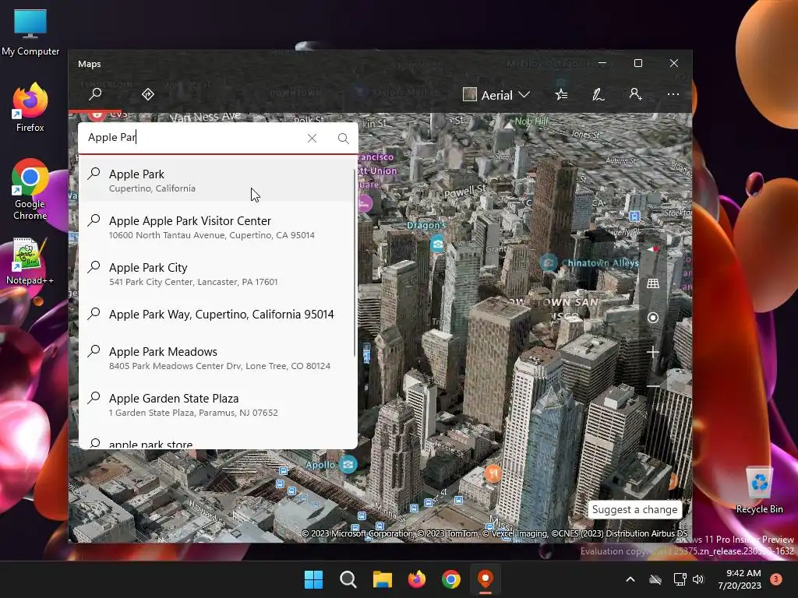Open the Windows Ink toolbar icon
The image size is (798, 598).
click(598, 94)
